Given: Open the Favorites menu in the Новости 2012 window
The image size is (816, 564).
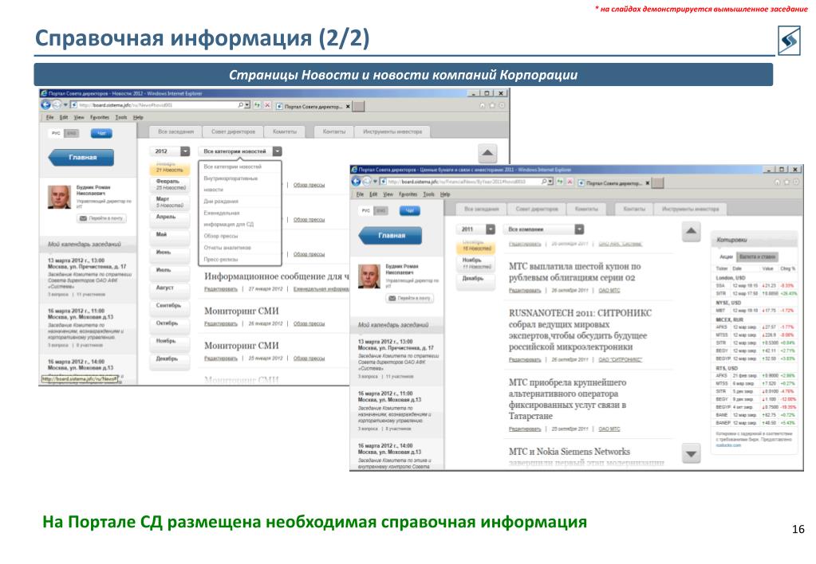Looking at the screenshot, I should (100, 117).
